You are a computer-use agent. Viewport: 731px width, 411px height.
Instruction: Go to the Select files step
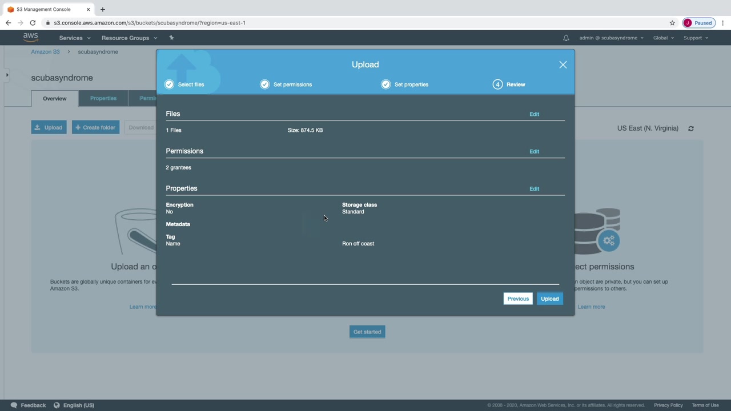[x=184, y=84]
